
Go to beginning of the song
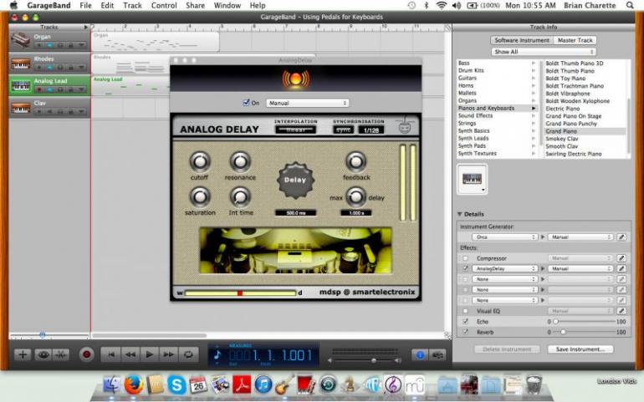110,354
